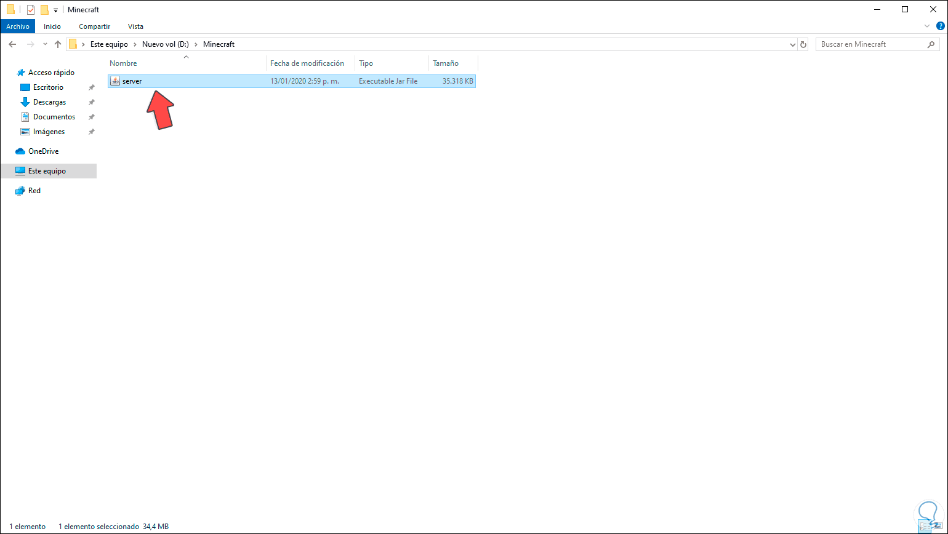Click 1 elemento seleccionado 34,4 MB status text
Screen dimensions: 948x534
(x=113, y=527)
